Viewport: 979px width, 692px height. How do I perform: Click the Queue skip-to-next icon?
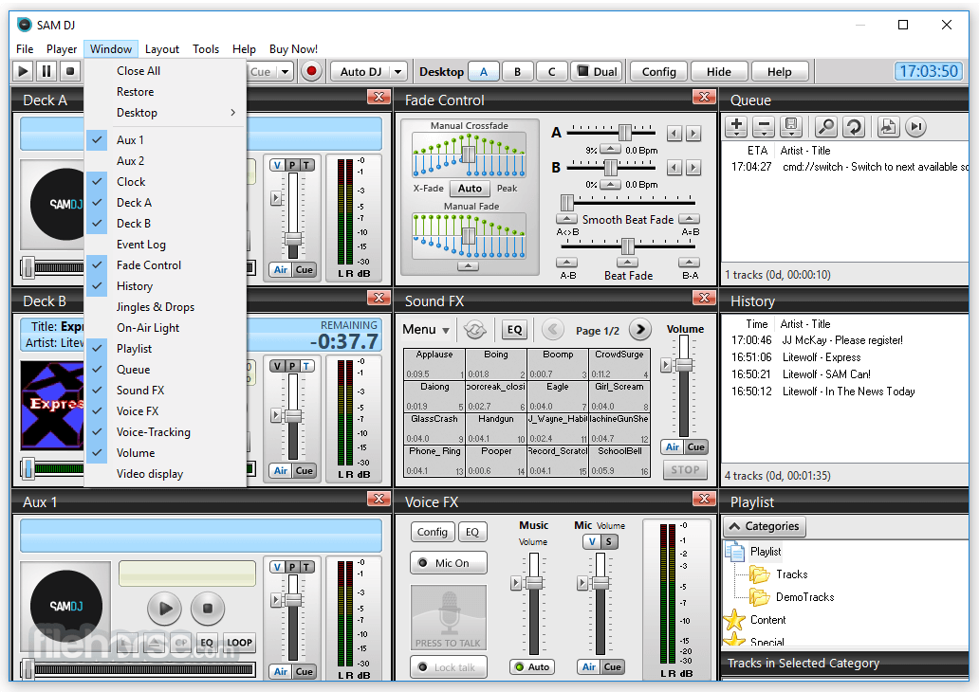click(915, 127)
